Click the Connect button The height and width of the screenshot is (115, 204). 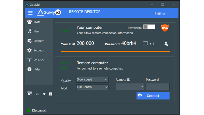coord(153,96)
